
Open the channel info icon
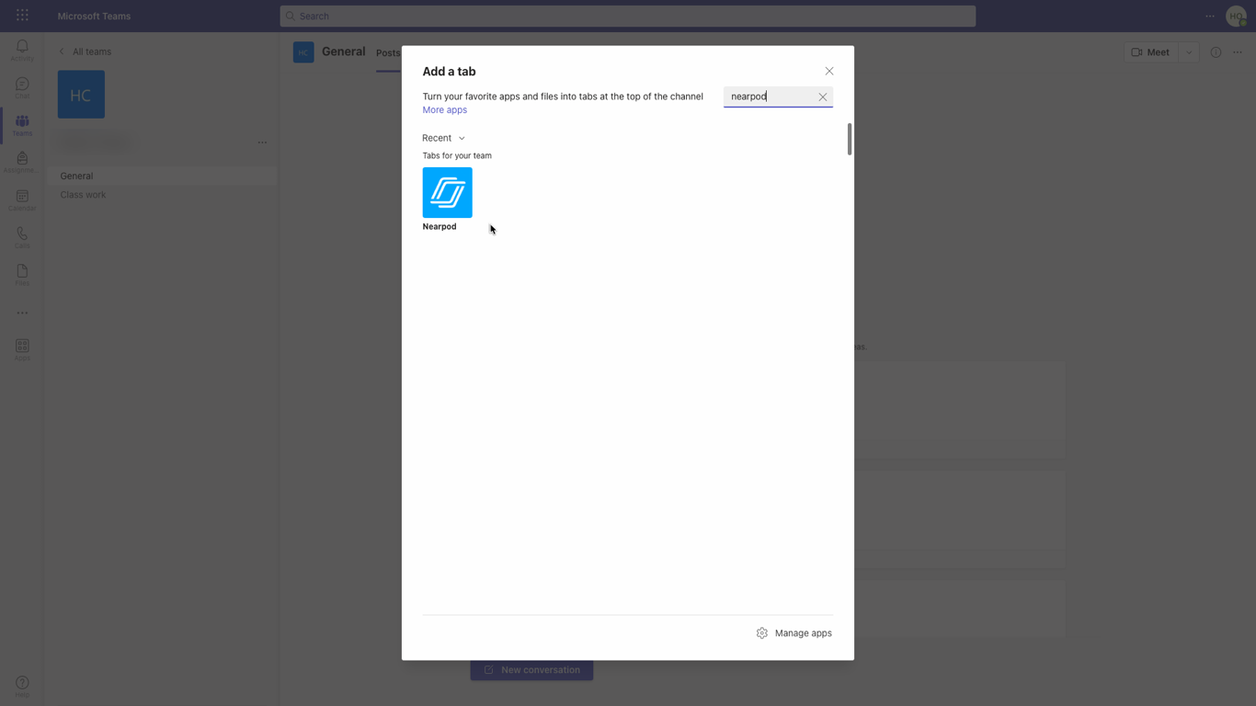coord(1216,52)
